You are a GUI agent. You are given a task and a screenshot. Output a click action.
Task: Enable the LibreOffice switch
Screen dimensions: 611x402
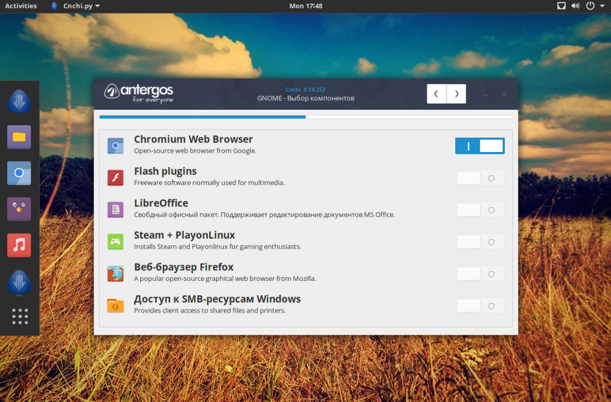pyautogui.click(x=480, y=210)
